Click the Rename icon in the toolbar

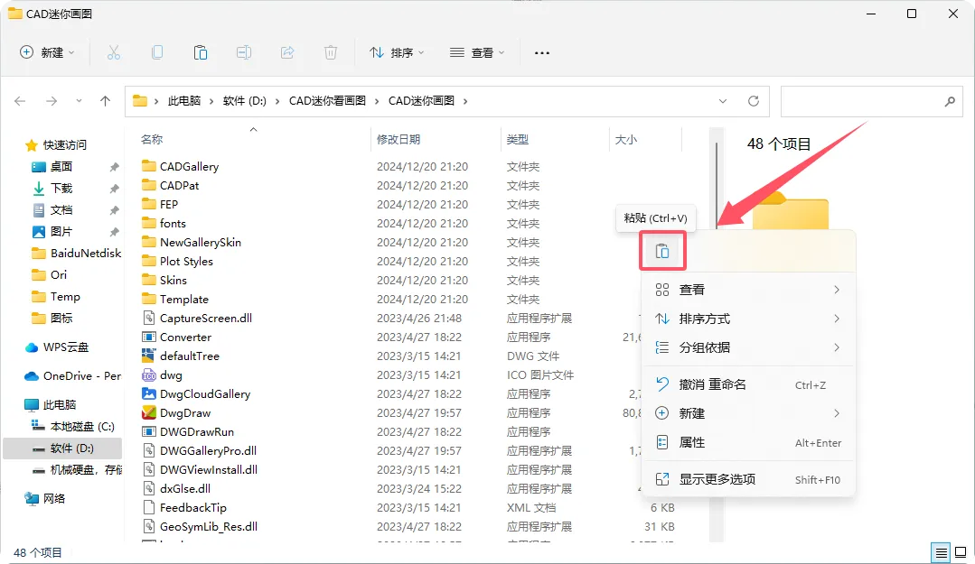(244, 53)
